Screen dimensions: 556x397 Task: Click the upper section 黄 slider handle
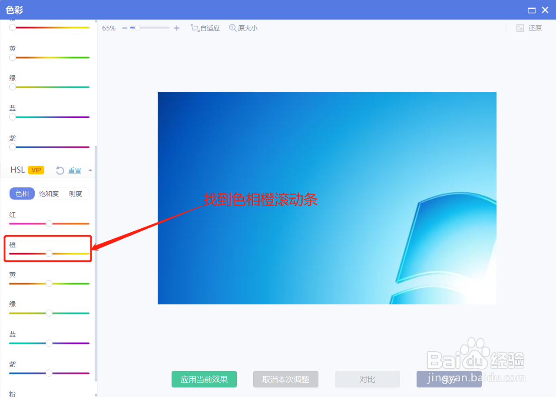13,57
